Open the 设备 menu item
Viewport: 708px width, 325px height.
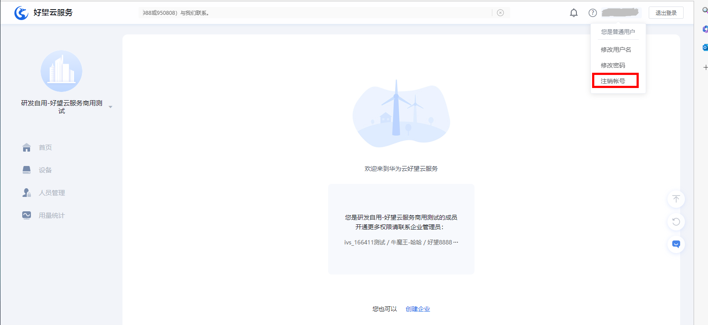45,170
